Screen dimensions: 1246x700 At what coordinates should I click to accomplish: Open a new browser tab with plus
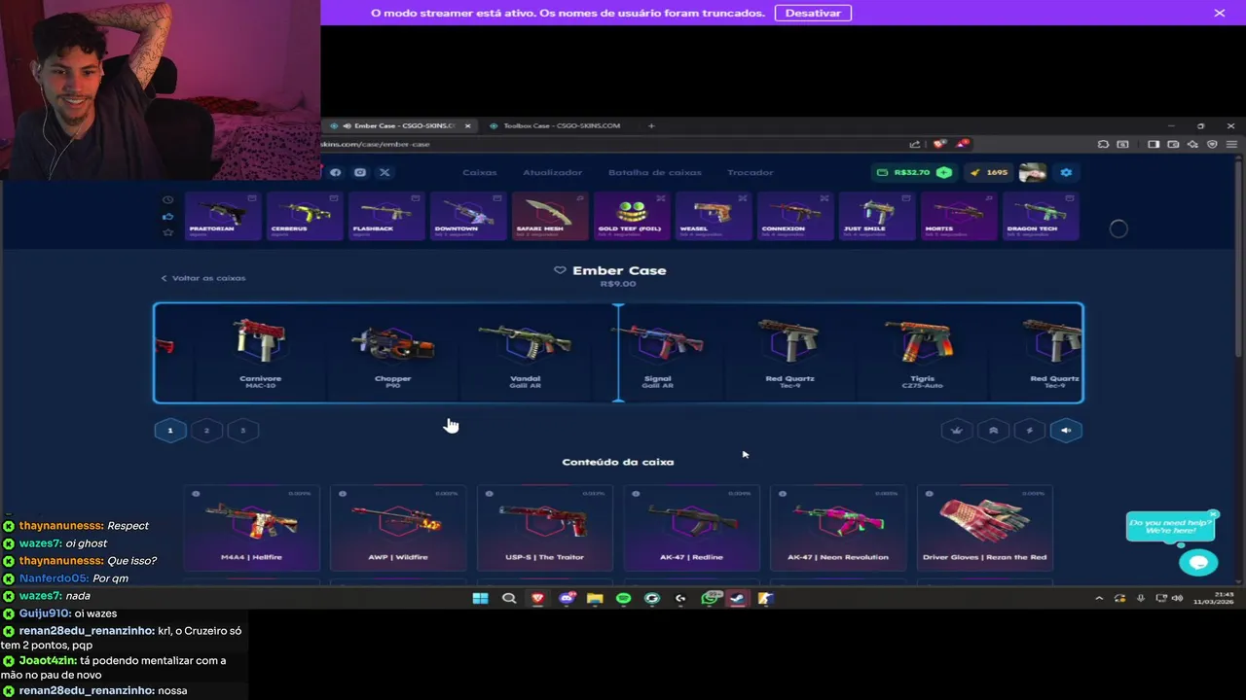coord(651,125)
